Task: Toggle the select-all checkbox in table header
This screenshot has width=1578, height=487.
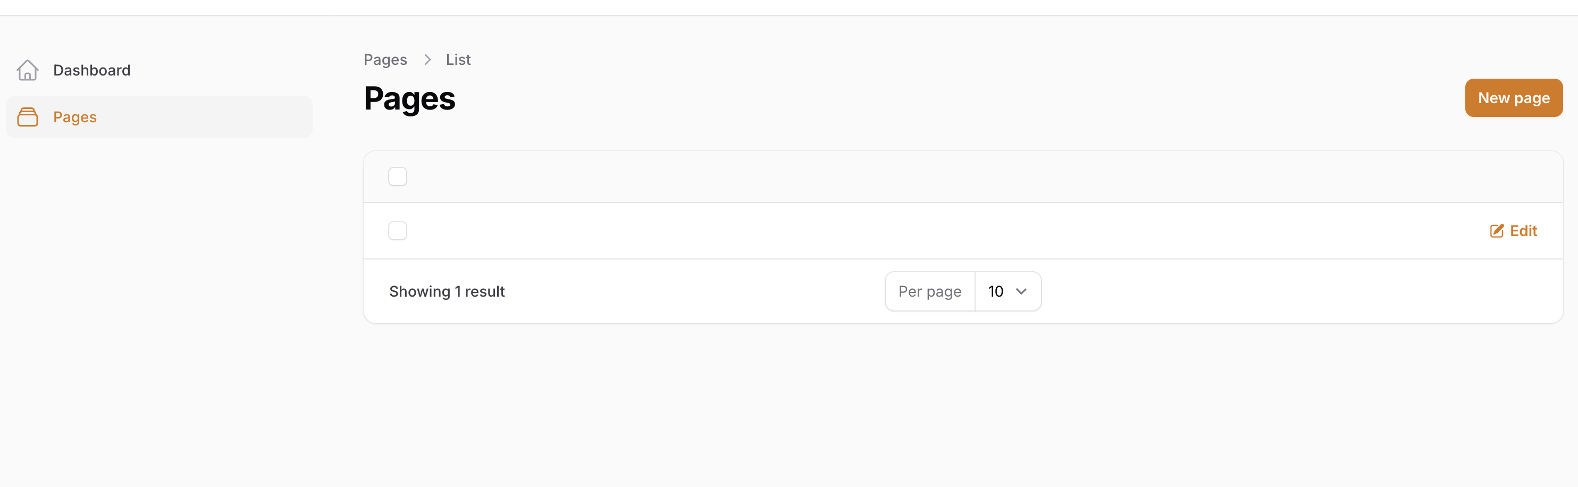Action: click(398, 177)
